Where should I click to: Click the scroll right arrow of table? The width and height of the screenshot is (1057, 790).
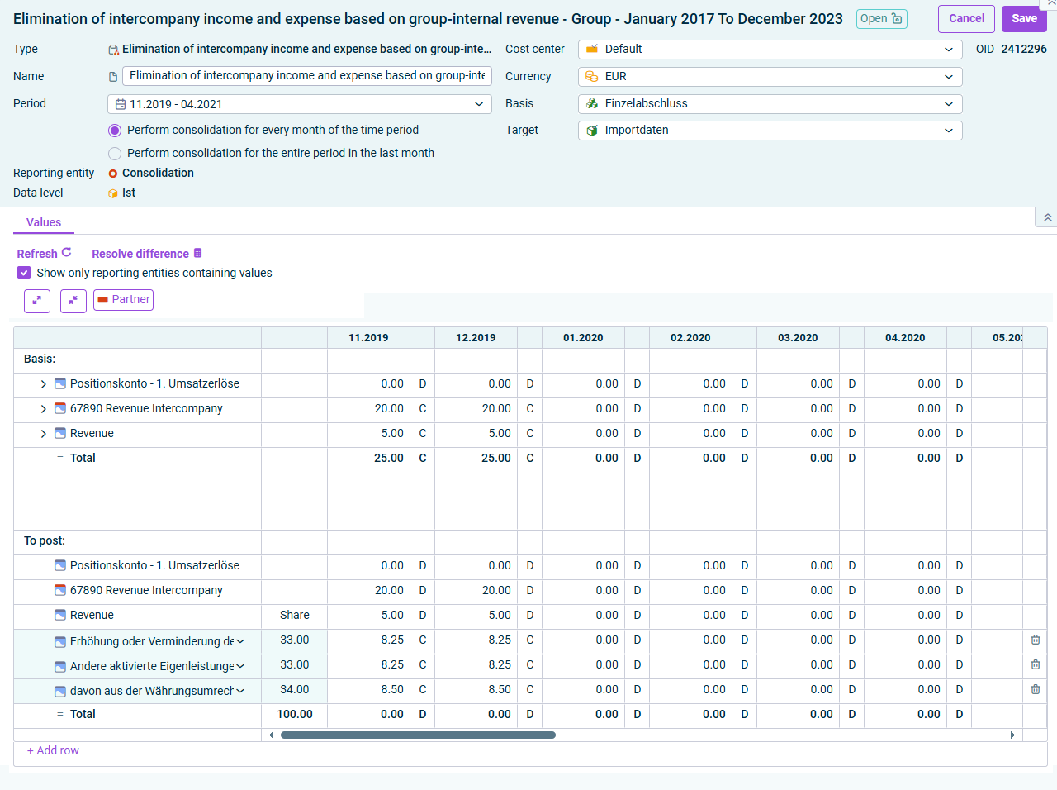coord(1012,735)
